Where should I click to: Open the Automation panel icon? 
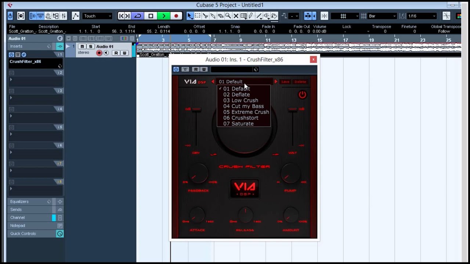[75, 16]
